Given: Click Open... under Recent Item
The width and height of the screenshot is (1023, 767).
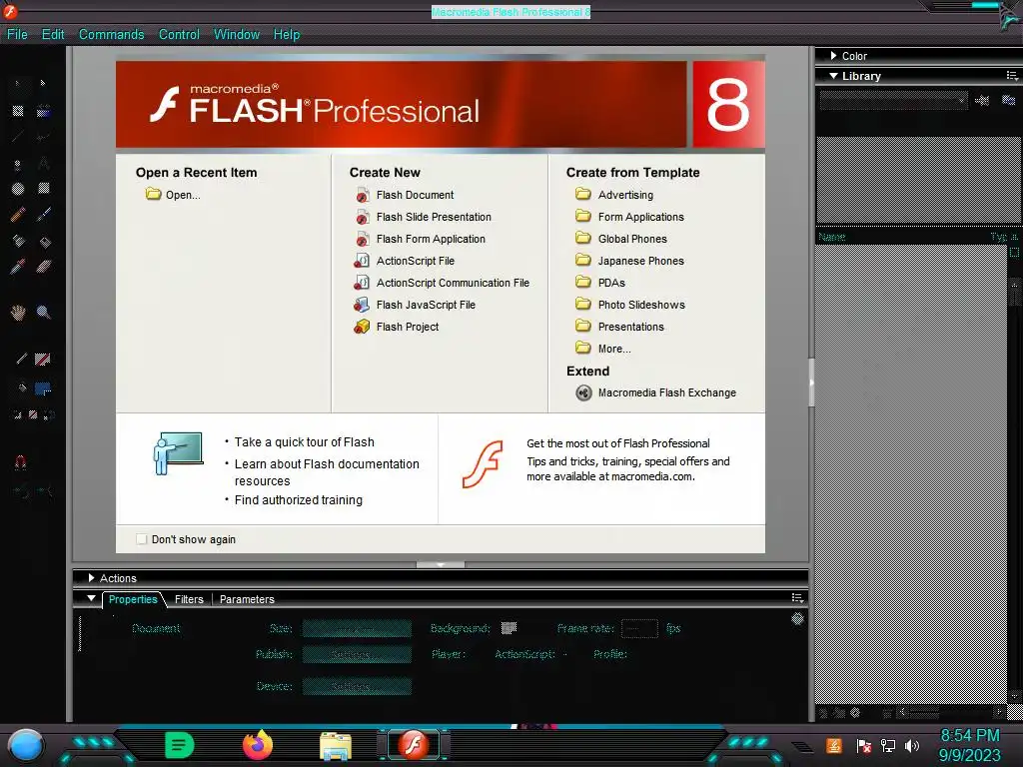Looking at the screenshot, I should pyautogui.click(x=183, y=195).
